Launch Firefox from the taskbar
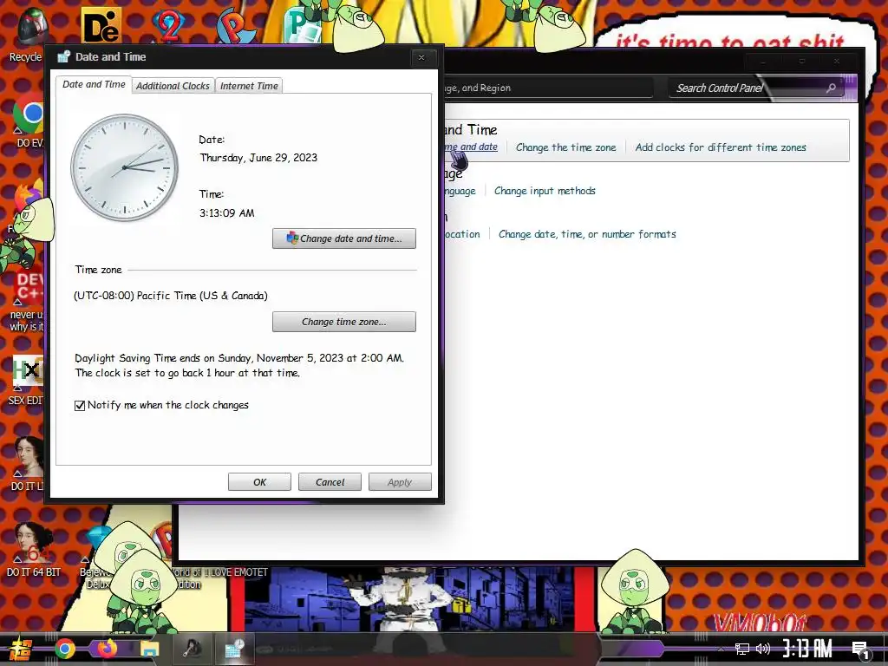This screenshot has height=666, width=888. [107, 649]
